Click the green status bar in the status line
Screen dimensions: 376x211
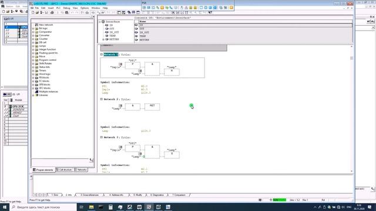tap(280, 200)
